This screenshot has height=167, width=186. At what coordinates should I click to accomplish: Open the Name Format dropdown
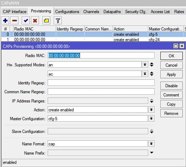pyautogui.click(x=152, y=144)
